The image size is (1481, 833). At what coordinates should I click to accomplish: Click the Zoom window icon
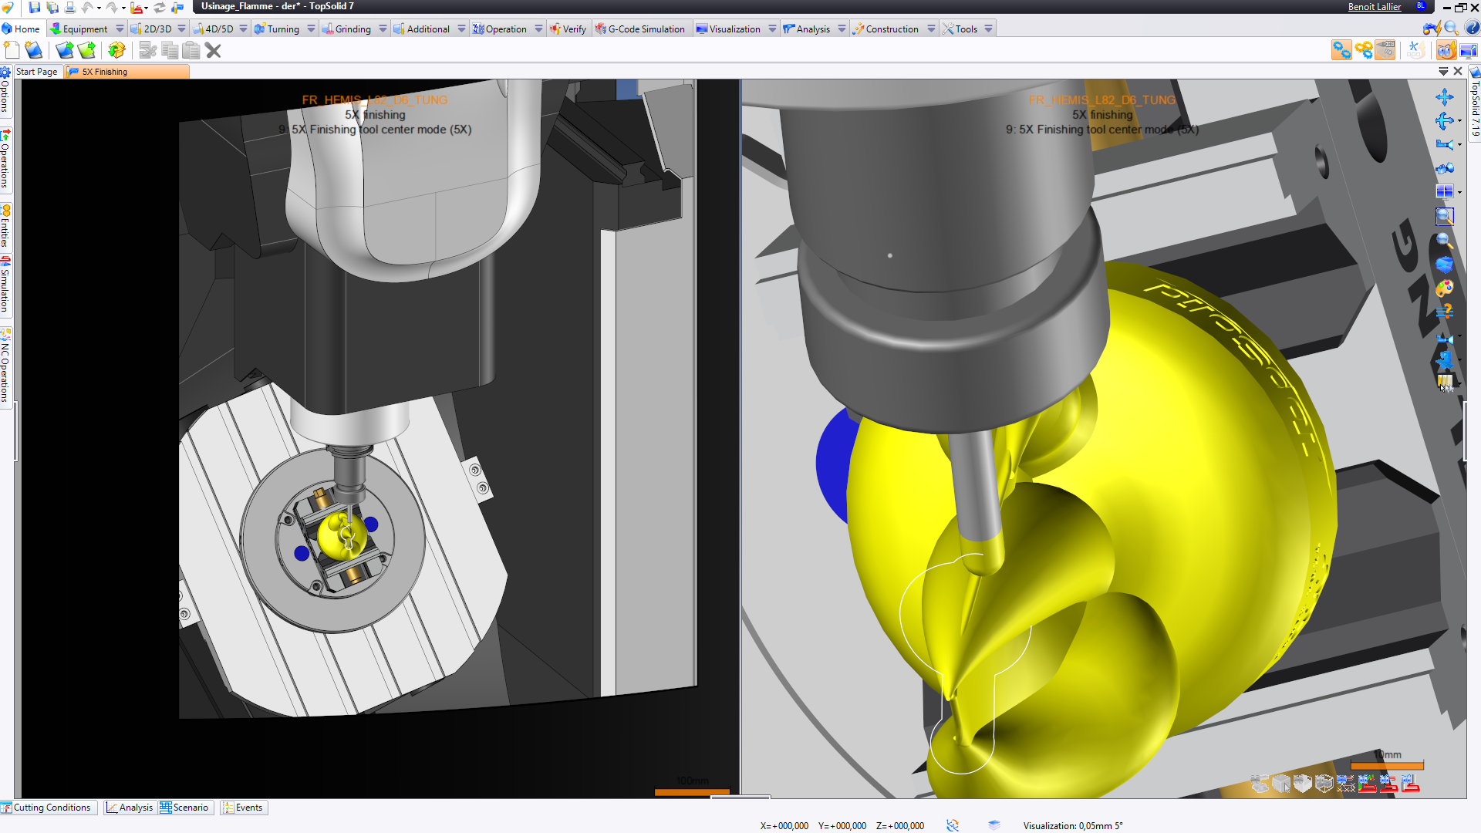[1445, 217]
